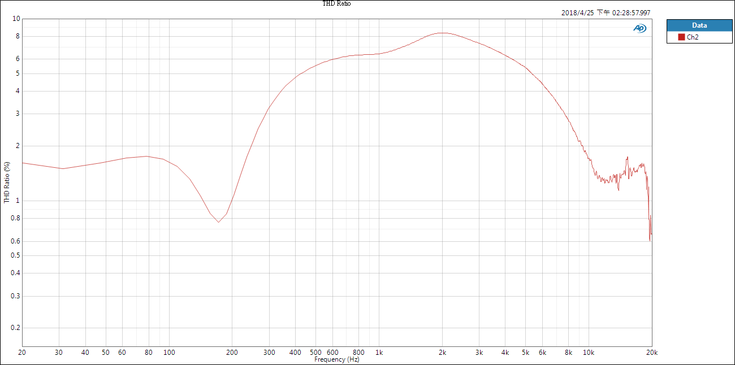Click the 200 frequency axis tick label
This screenshot has width=735, height=365.
(232, 353)
